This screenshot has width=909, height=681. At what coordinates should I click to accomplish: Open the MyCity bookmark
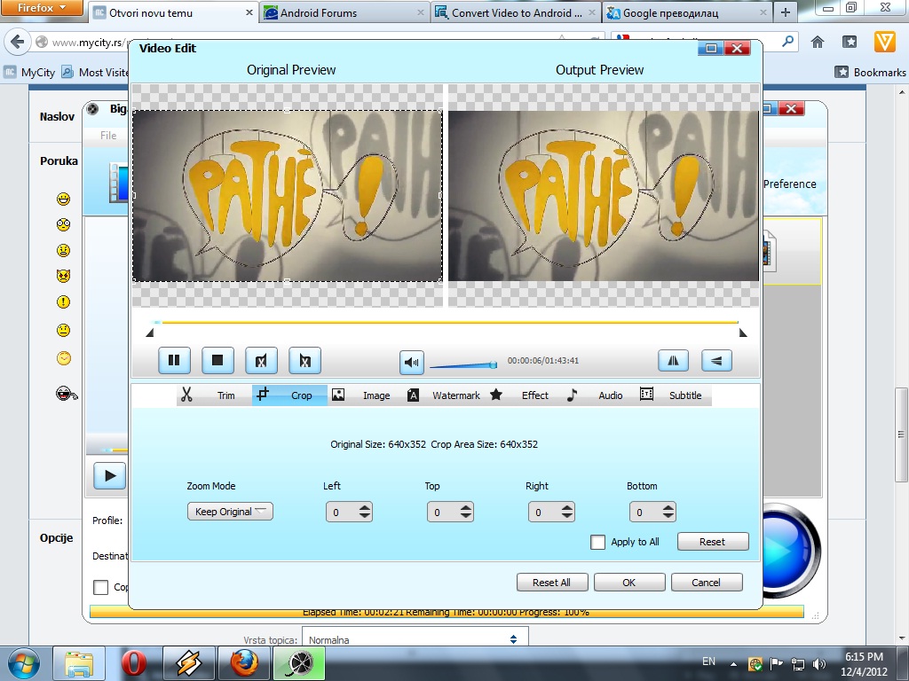29,73
